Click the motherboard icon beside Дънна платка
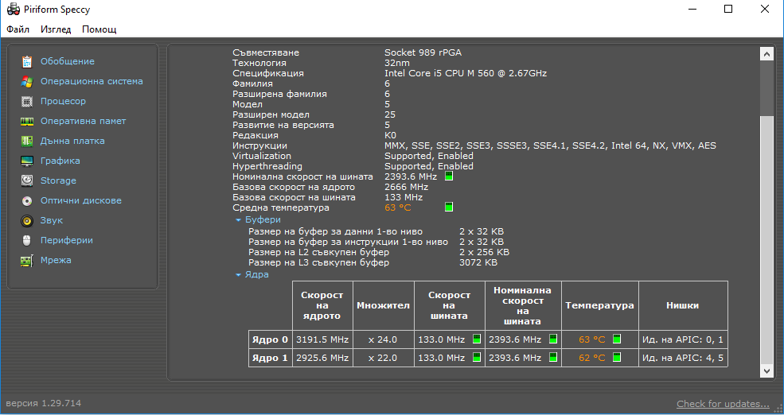This screenshot has width=784, height=415. (x=27, y=142)
